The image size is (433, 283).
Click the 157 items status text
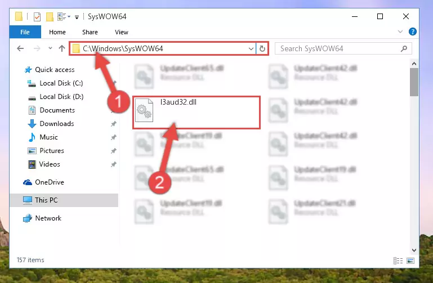click(x=30, y=260)
